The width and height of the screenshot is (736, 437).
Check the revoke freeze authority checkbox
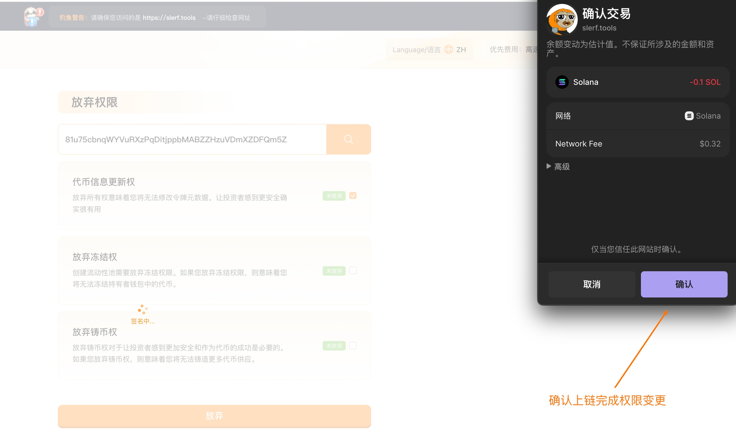(353, 270)
